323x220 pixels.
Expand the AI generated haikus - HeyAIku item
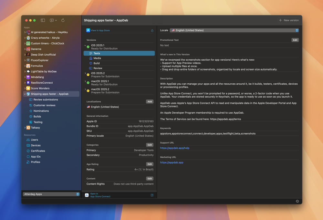coord(25,32)
